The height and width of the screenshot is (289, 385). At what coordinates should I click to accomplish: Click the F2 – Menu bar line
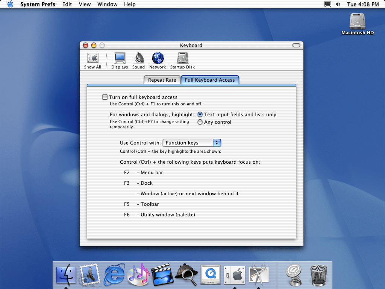[x=143, y=172]
